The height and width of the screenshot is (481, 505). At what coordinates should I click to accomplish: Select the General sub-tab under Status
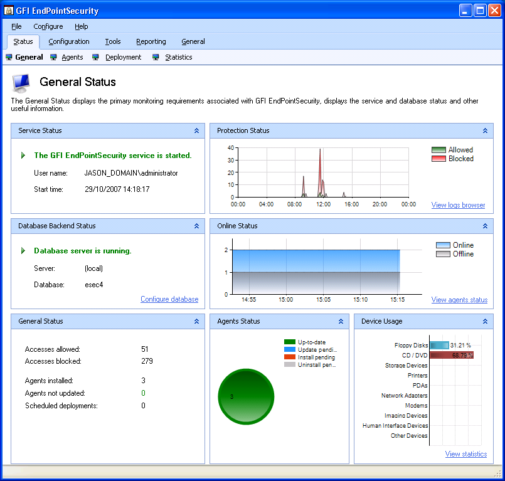coord(29,57)
